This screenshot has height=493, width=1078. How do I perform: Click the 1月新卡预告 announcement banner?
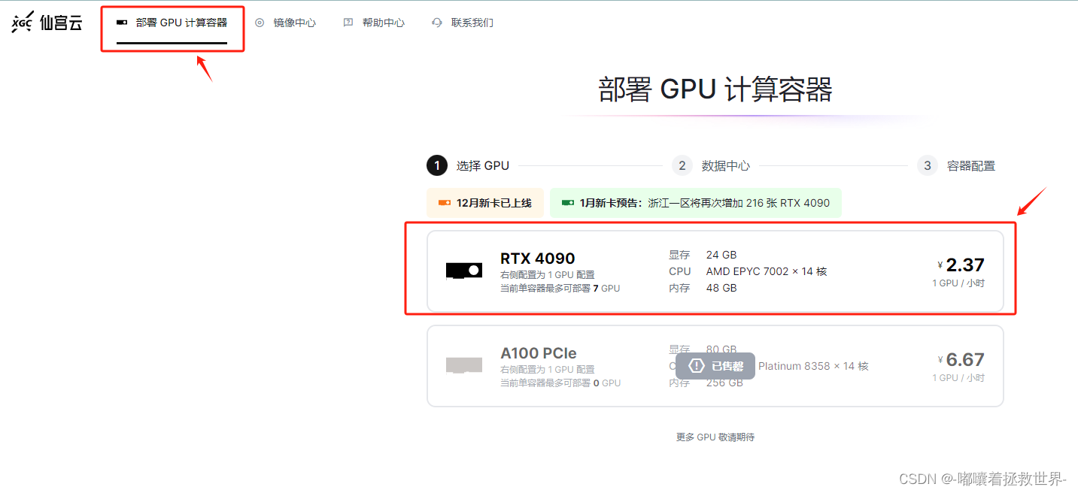coord(696,203)
